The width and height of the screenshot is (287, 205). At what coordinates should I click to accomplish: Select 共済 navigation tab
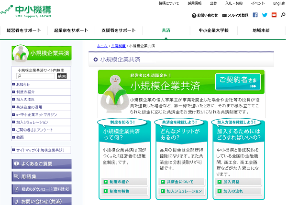click(166, 31)
